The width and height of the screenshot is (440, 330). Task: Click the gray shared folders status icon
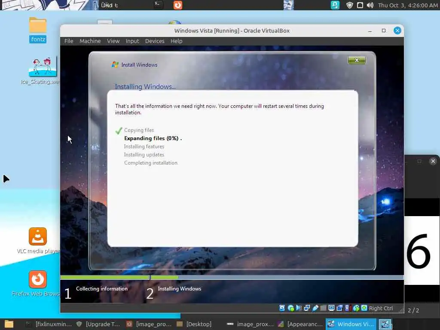tap(323, 308)
